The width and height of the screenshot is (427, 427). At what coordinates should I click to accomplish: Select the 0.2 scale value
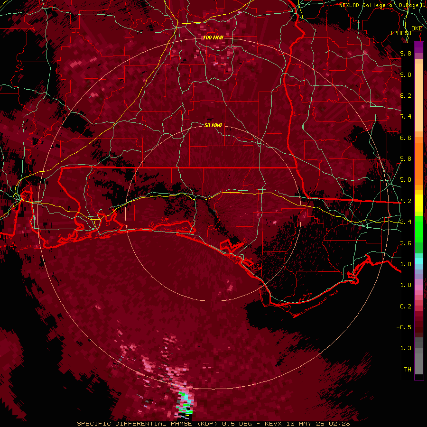pyautogui.click(x=406, y=306)
